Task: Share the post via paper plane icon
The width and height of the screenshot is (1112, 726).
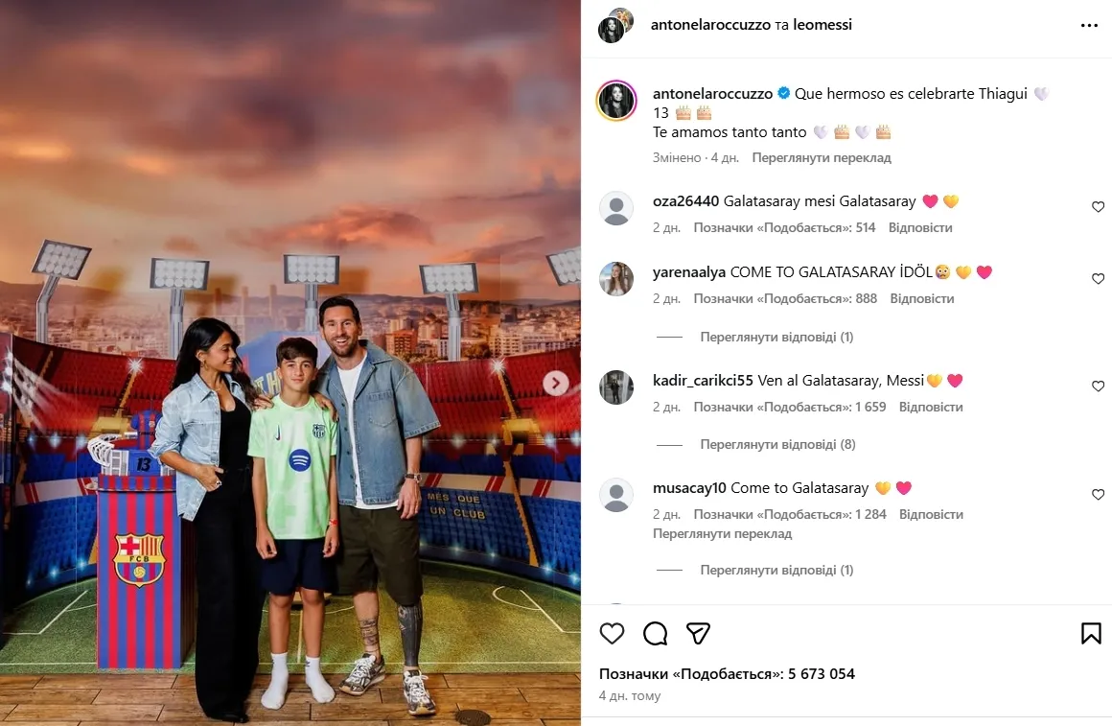Action: [698, 633]
